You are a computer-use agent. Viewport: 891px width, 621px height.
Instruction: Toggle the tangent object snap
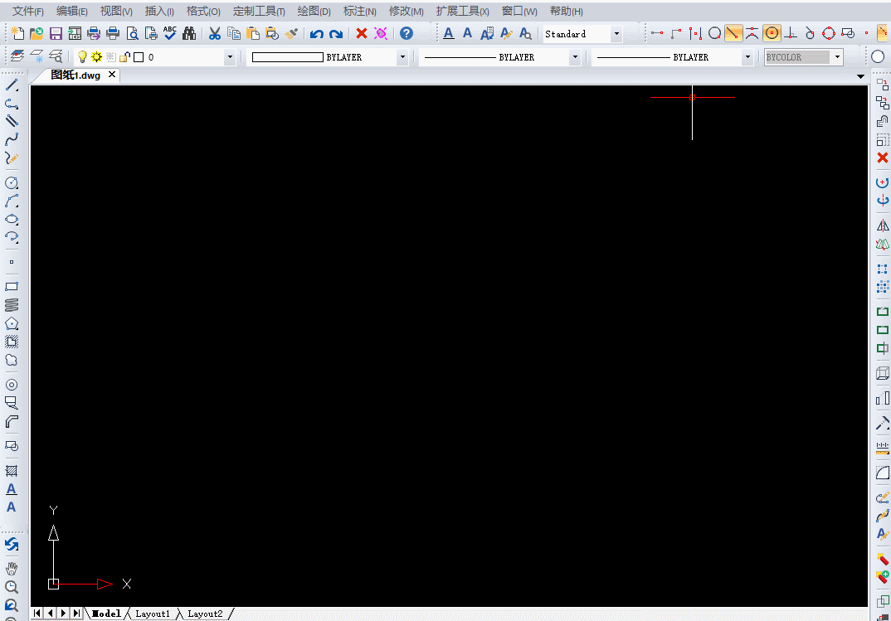click(x=810, y=33)
